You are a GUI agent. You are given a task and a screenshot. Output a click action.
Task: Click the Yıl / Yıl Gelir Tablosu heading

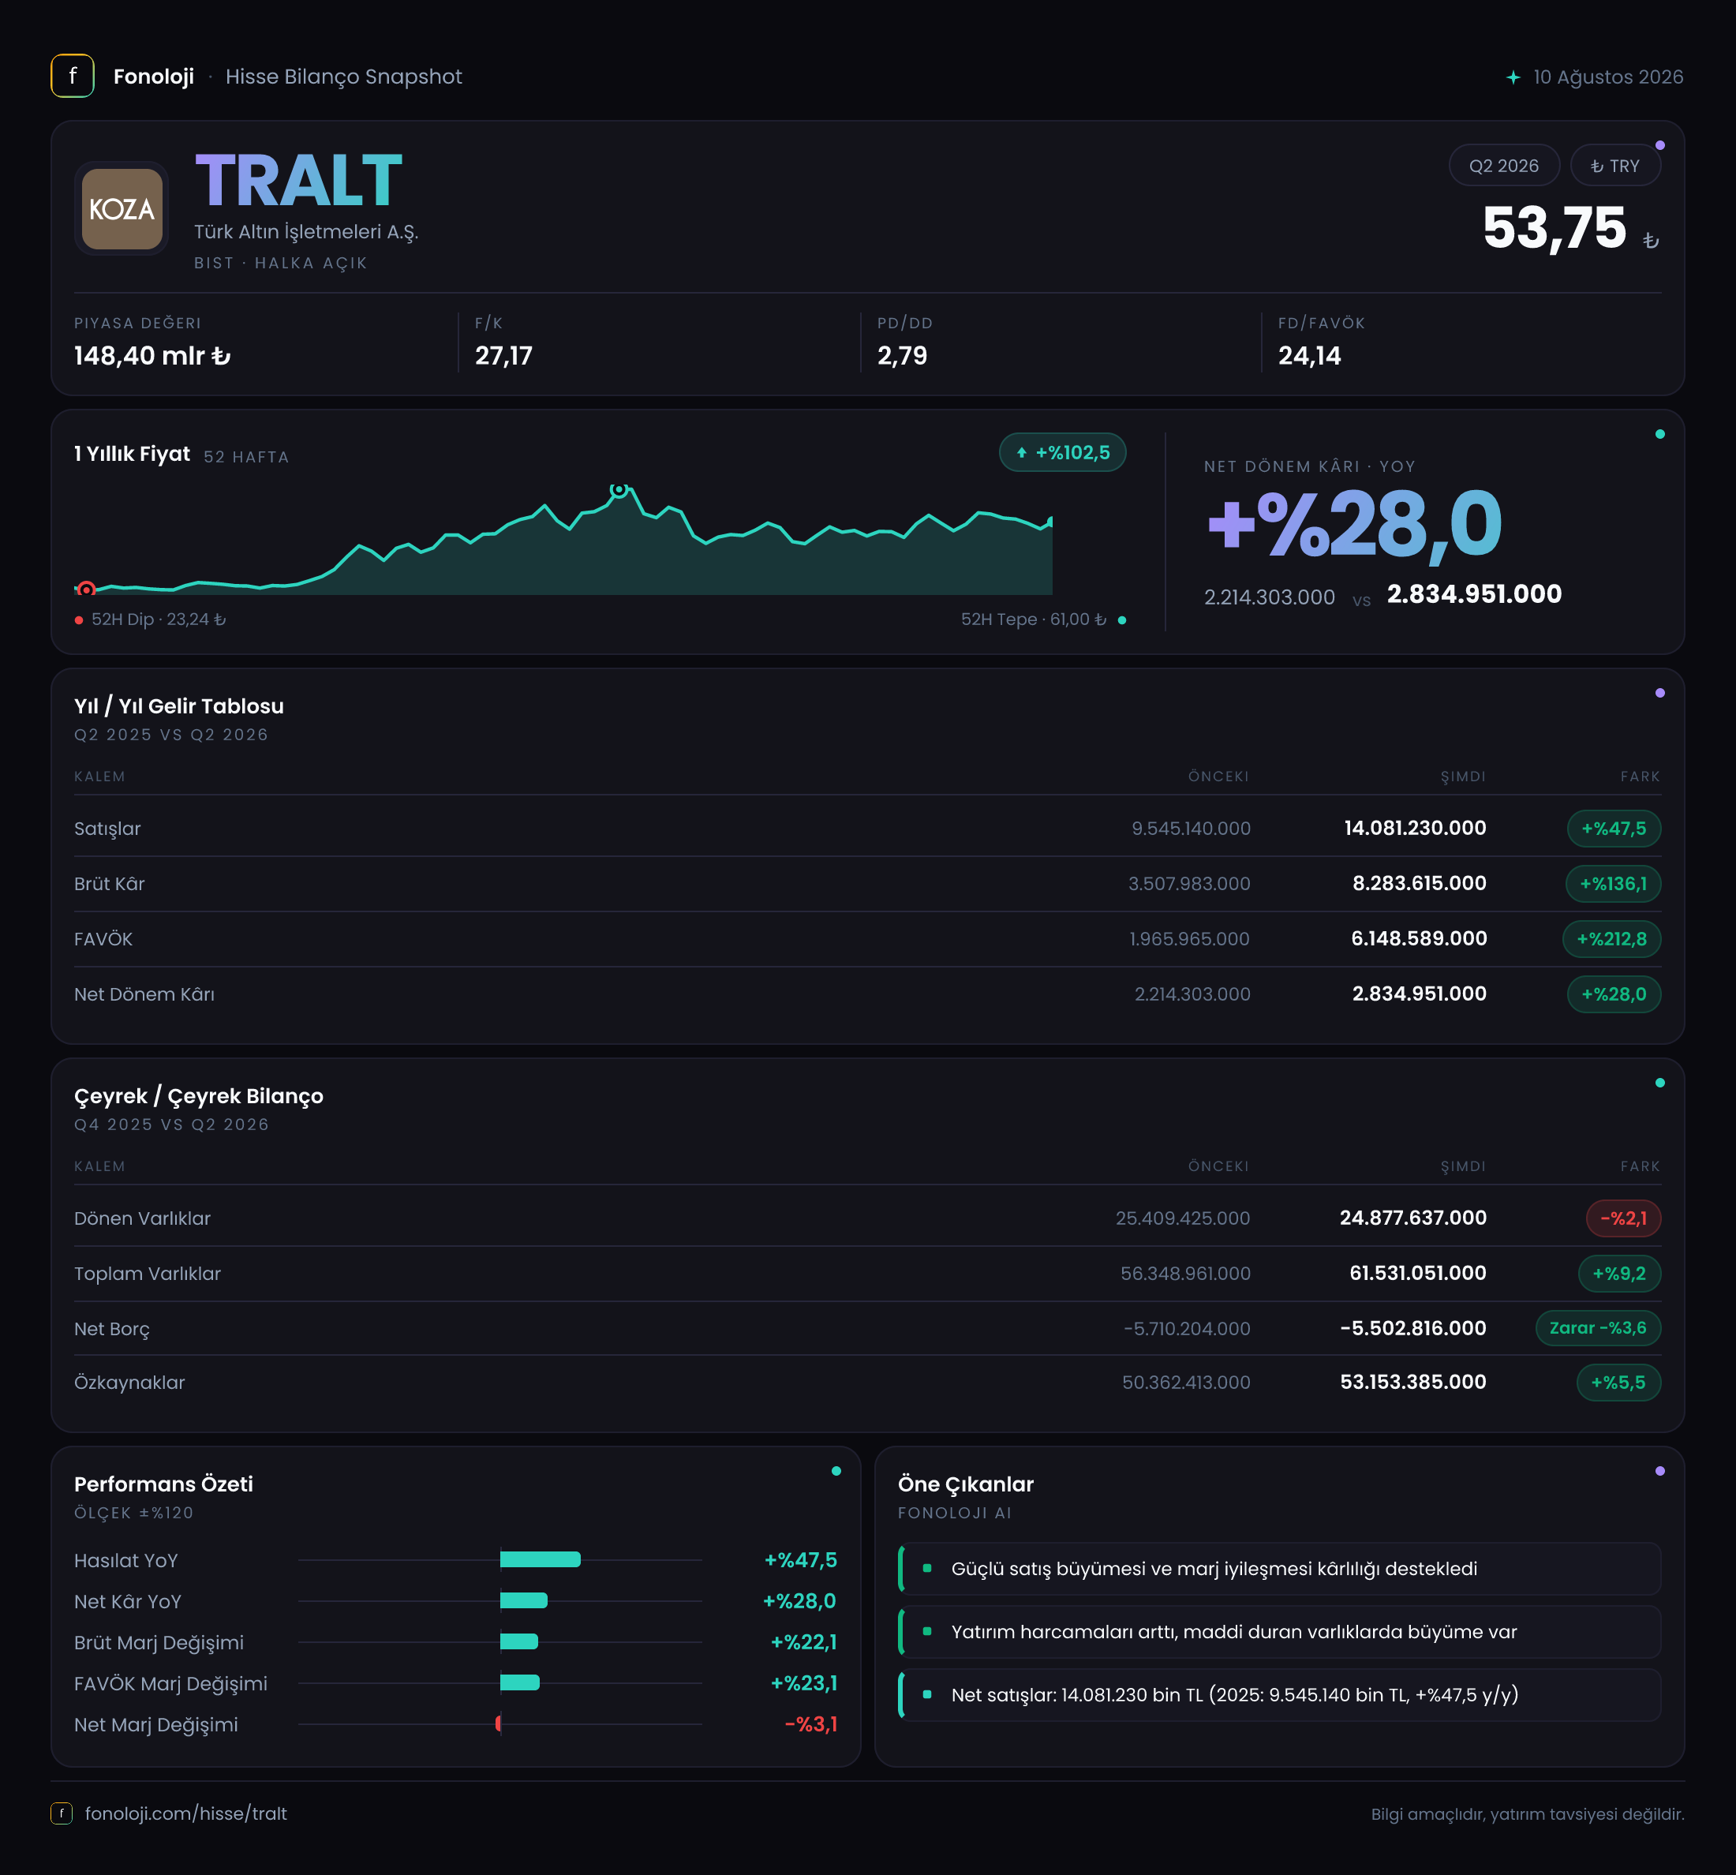pos(179,706)
